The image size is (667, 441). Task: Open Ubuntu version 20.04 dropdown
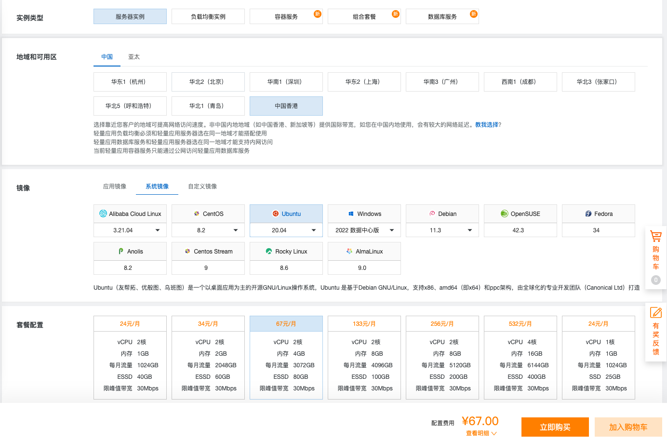[286, 230]
